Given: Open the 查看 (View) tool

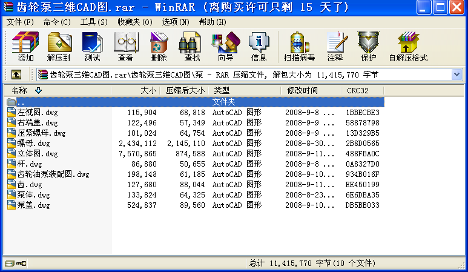Looking at the screenshot, I should (125, 47).
